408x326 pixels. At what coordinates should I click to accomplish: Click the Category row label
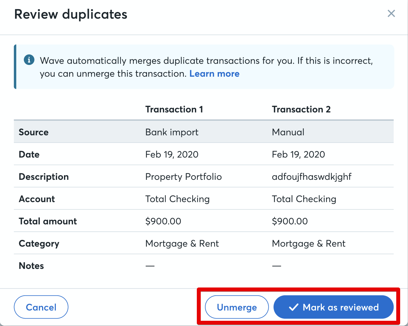(x=39, y=244)
